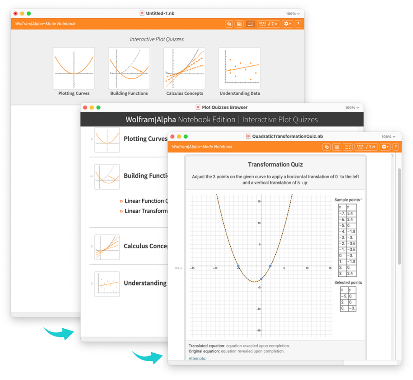
Task: Click the notebook file icon beside the Untitled-1.nb title
Action: tap(142, 13)
